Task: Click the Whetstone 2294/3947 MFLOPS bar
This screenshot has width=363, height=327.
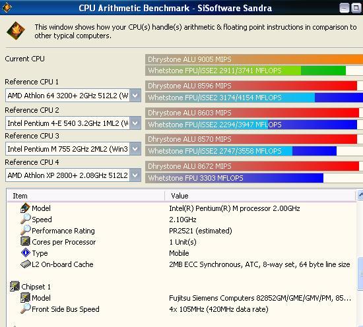Action: [251, 125]
